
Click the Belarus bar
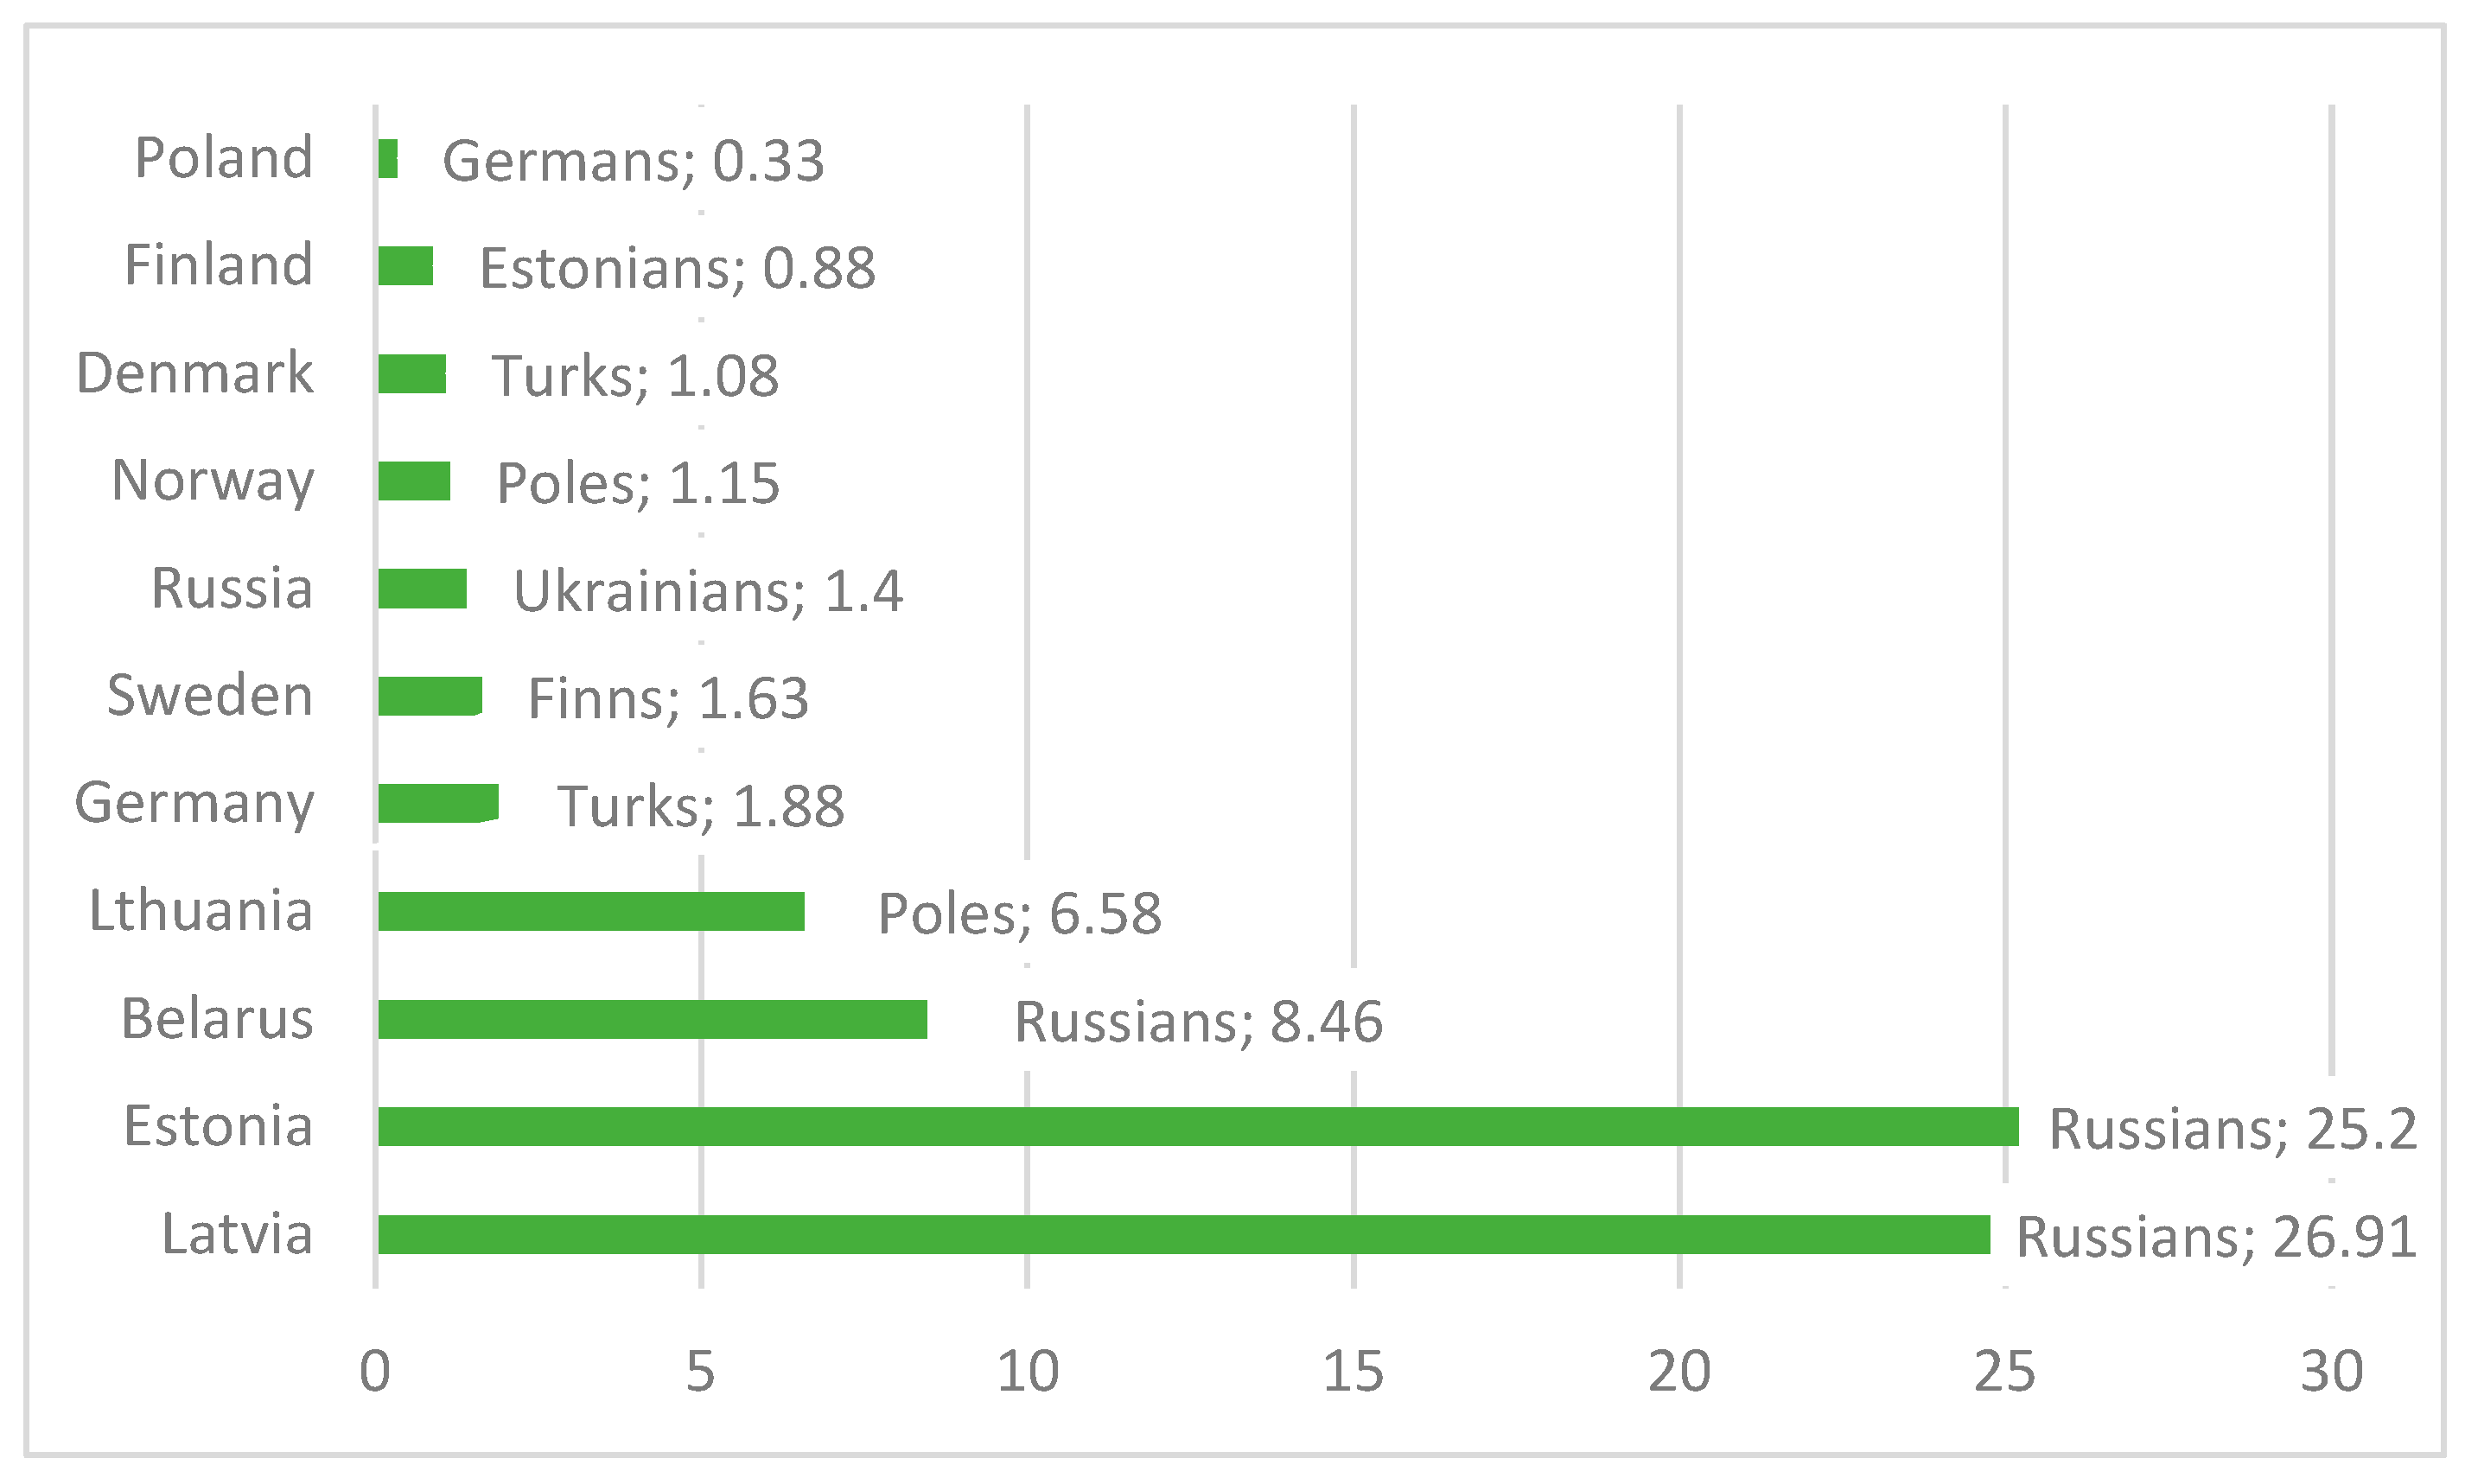click(652, 1019)
